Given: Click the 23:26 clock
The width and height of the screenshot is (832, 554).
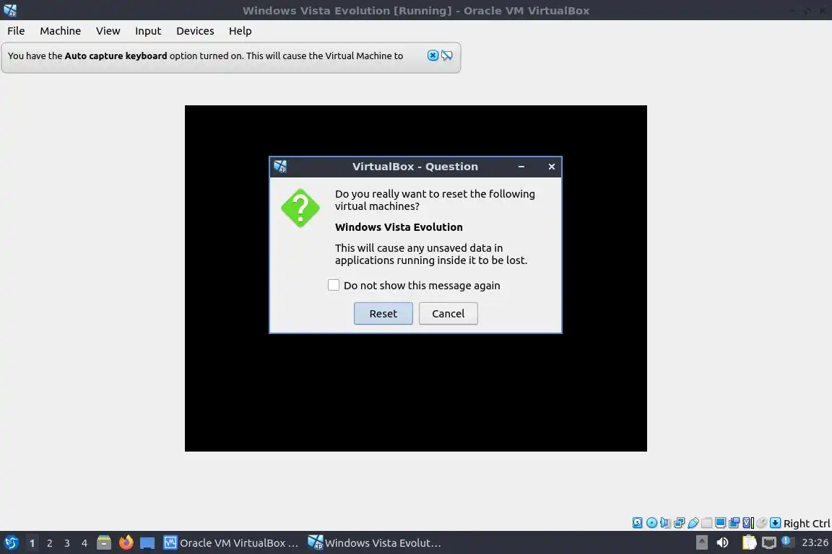Looking at the screenshot, I should tap(815, 542).
